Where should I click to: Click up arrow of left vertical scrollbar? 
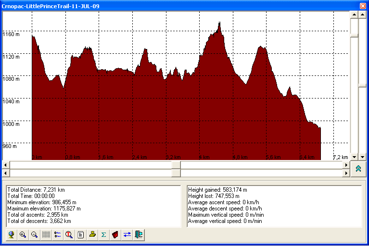[x=354, y=14]
